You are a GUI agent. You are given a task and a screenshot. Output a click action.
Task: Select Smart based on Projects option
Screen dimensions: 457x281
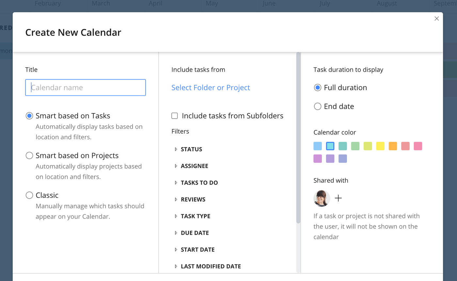[x=29, y=156]
